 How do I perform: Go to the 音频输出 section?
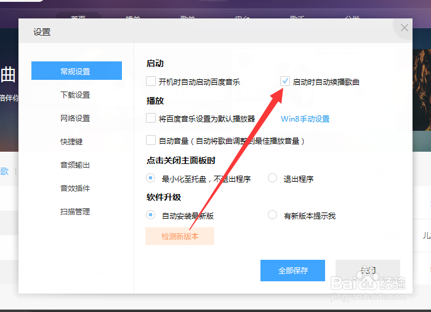pyautogui.click(x=75, y=165)
